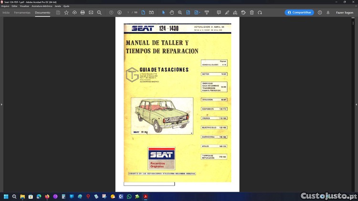Open the Visualizar menu
This screenshot has height=201, width=358.
(x=24, y=6)
